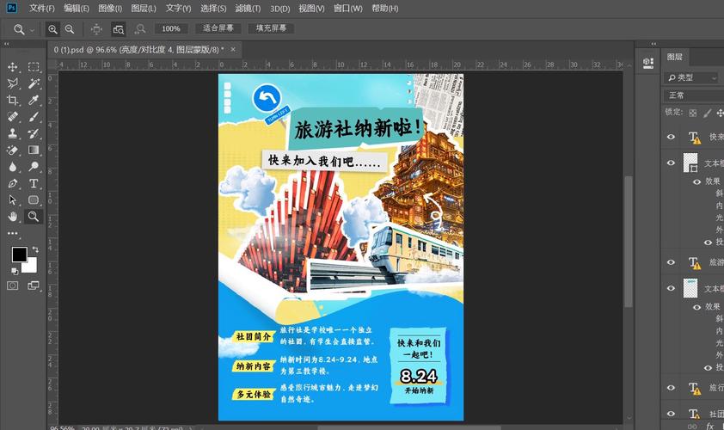This screenshot has width=724, height=430.
Task: Select the Rounded Rectangle shape tool
Action: 34,200
